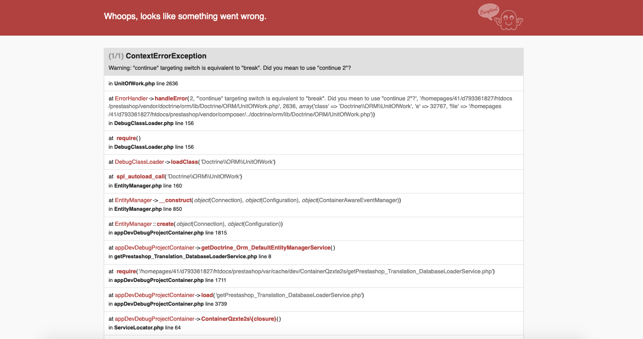Click the ErrorHandler class name
This screenshot has height=339, width=643.
(x=131, y=98)
